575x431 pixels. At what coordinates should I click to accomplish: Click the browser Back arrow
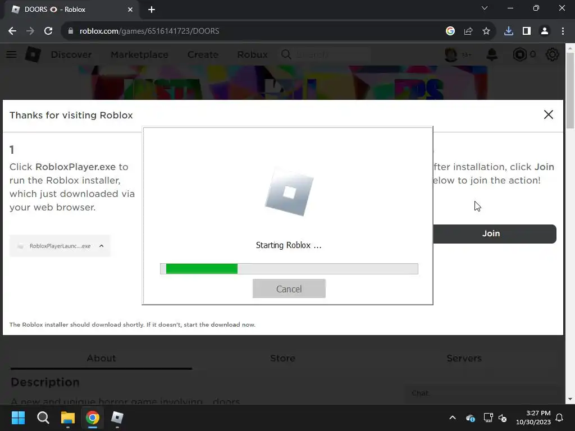coord(12,31)
